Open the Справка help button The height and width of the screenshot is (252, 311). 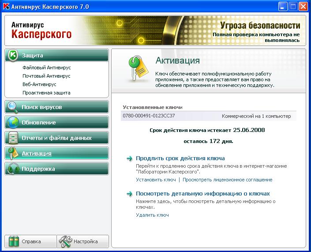tap(31, 241)
